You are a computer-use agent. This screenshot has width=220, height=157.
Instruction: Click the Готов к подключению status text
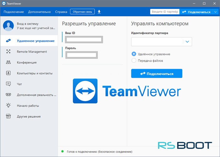point(100,152)
